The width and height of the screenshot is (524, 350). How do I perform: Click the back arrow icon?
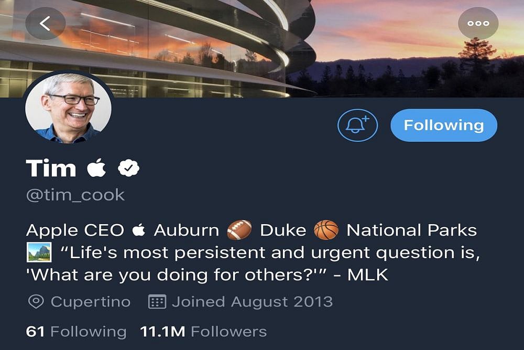46,23
